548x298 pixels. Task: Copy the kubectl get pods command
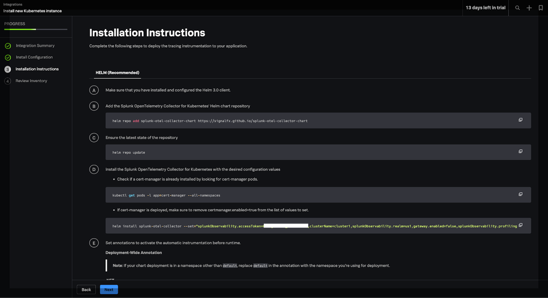coord(521,194)
